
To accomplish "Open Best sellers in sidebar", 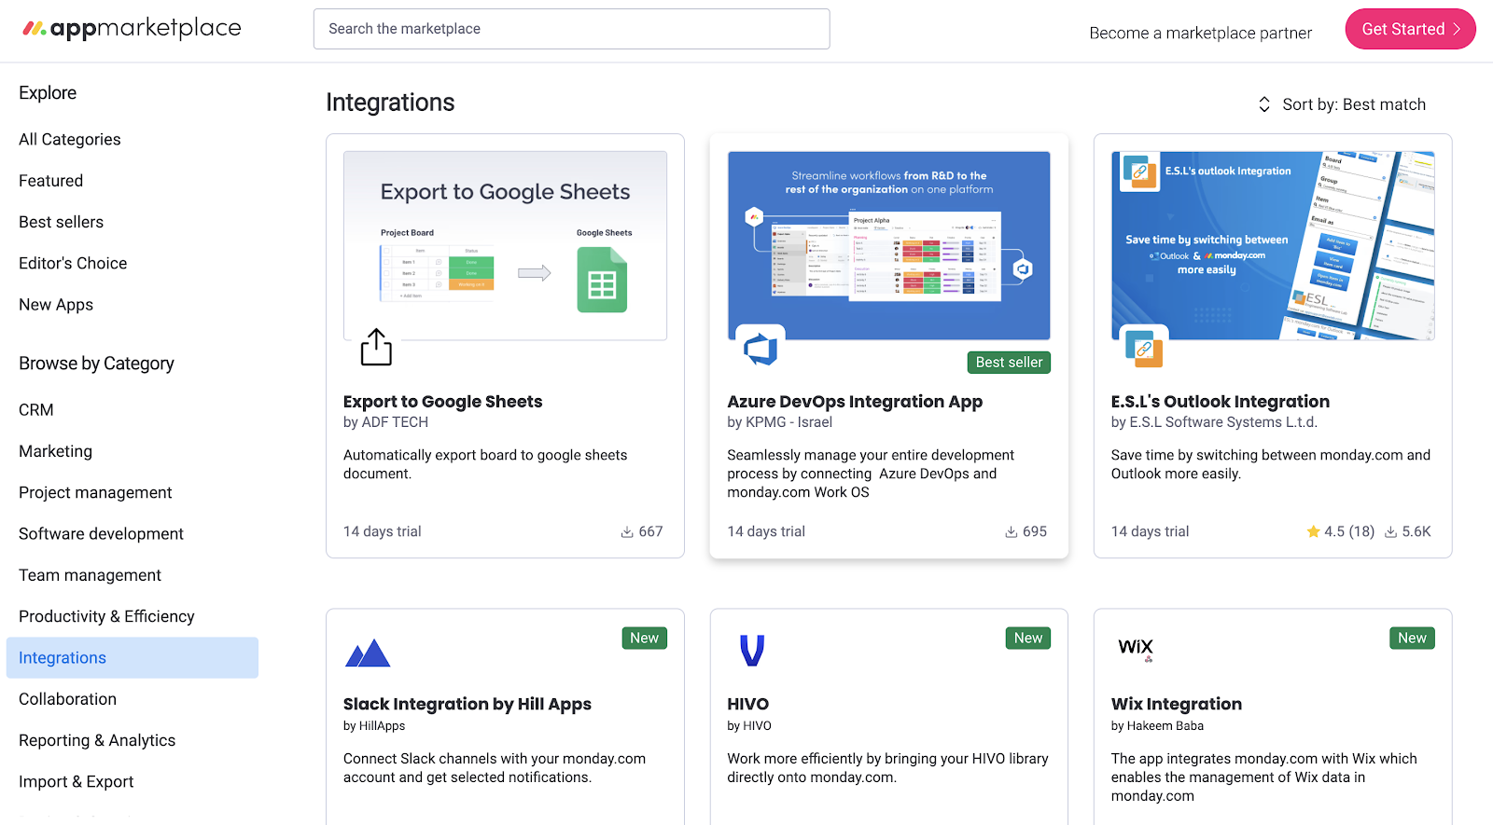I will tap(62, 222).
